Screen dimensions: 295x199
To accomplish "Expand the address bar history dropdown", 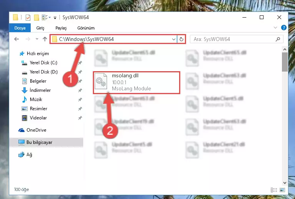I will (173, 39).
